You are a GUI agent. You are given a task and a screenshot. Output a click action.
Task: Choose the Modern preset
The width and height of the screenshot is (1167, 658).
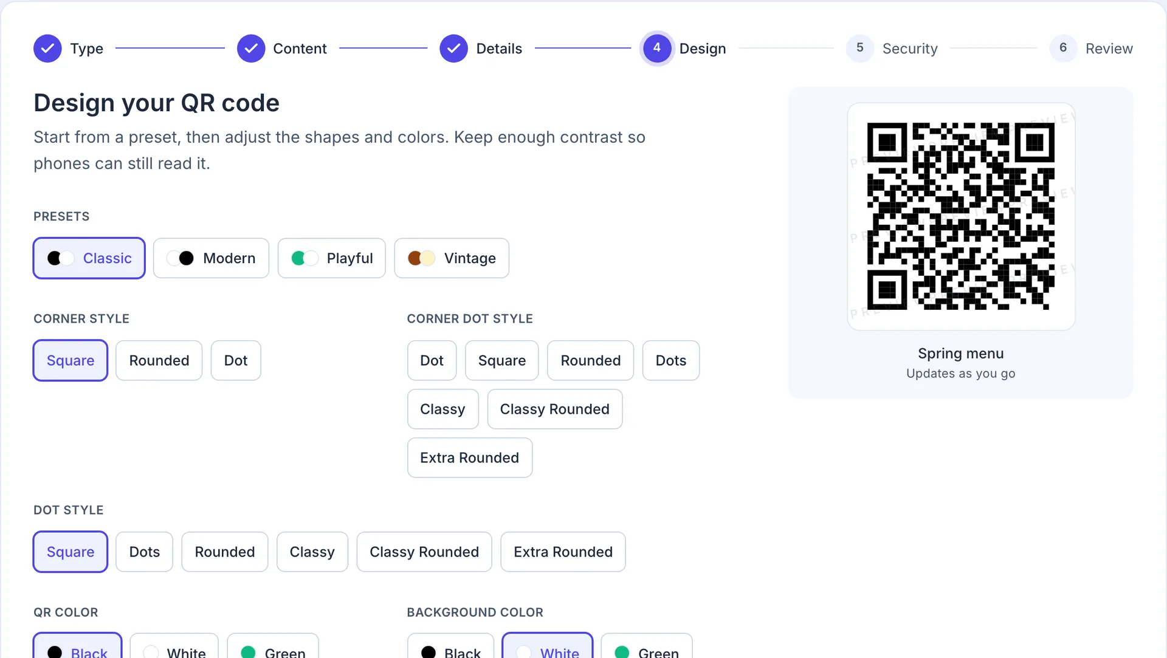[211, 258]
